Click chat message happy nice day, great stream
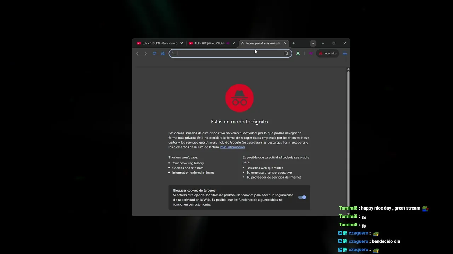Image resolution: width=453 pixels, height=254 pixels. 391,208
